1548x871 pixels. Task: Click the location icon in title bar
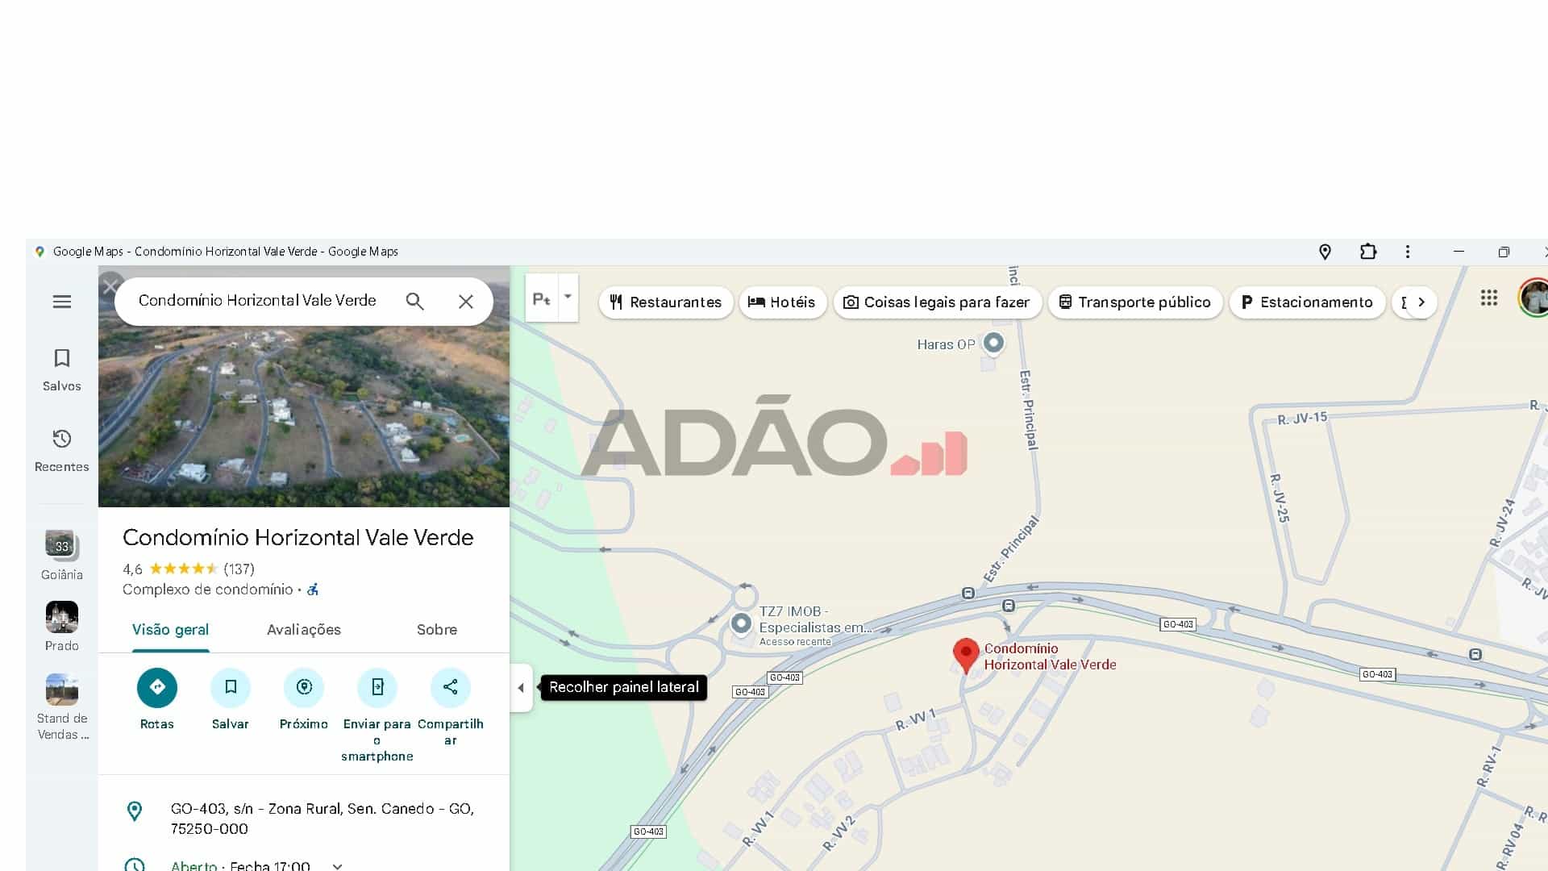click(x=1325, y=252)
